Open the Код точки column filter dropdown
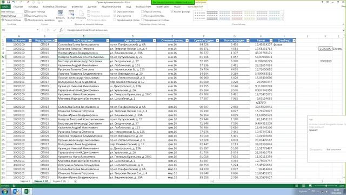Screen dimensions: 346x195 click(x=30, y=41)
